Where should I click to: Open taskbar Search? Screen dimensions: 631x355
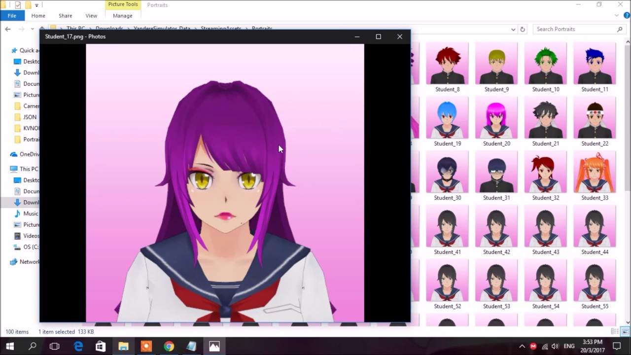pos(33,347)
